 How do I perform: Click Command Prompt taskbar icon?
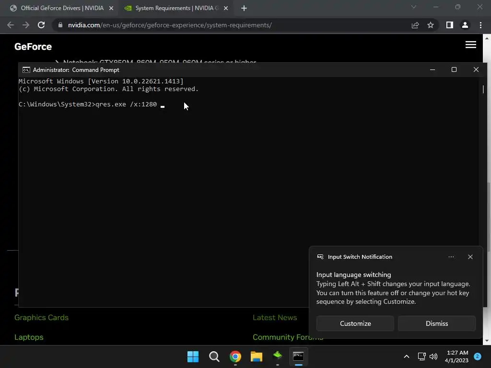click(x=298, y=356)
